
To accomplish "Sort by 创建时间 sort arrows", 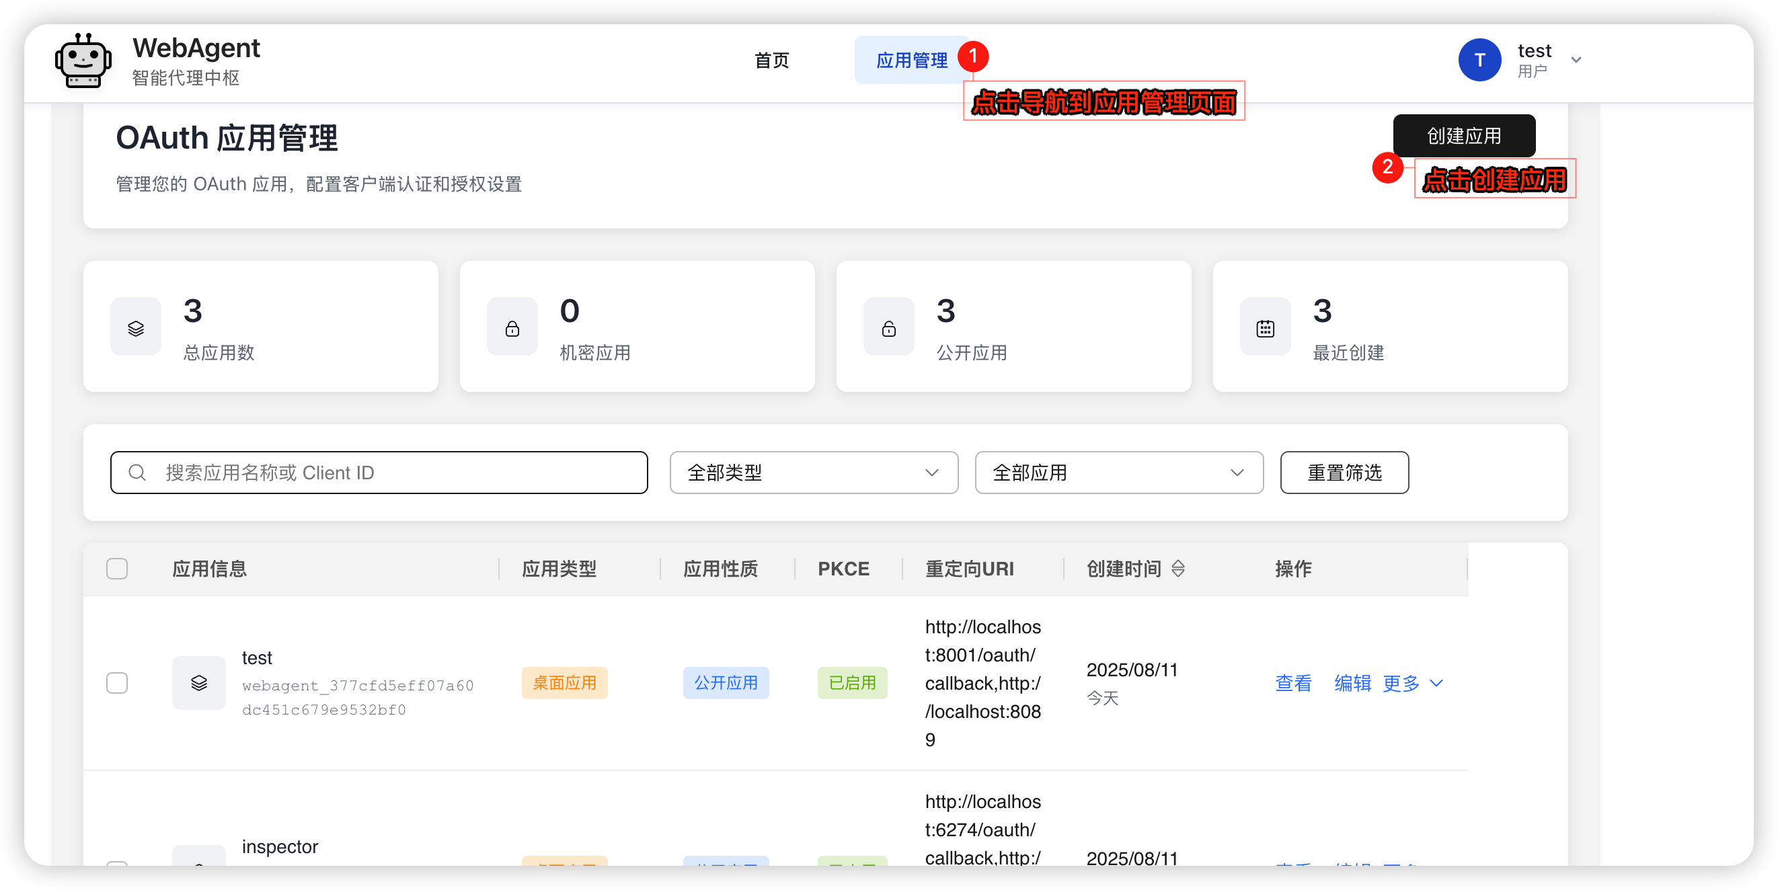I will [x=1178, y=569].
